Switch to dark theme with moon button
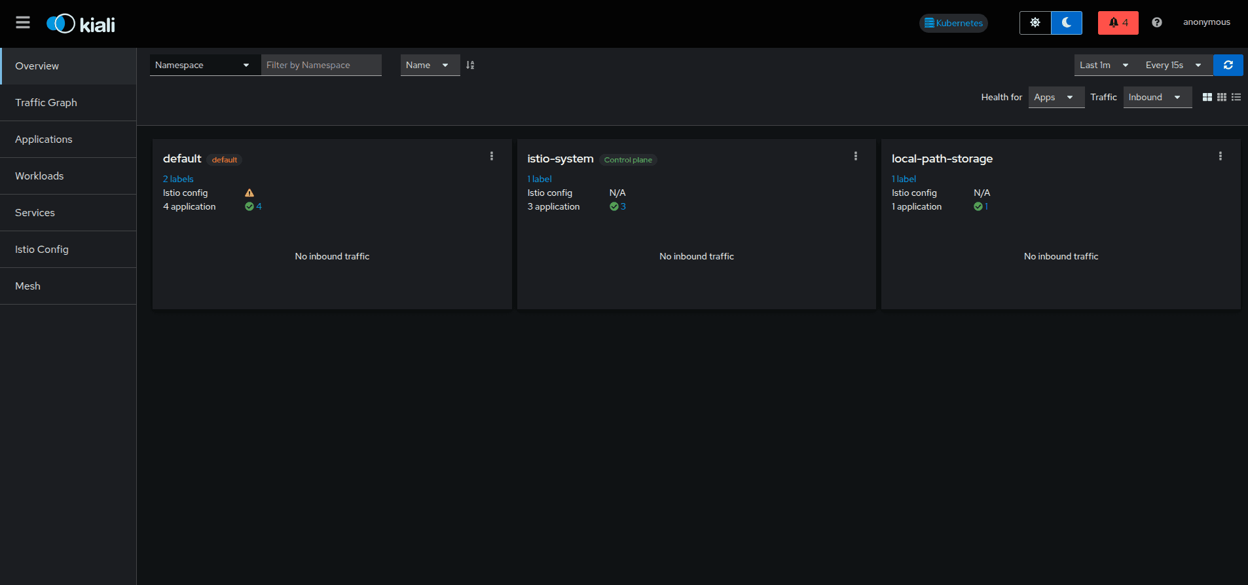1248x585 pixels. [1067, 23]
